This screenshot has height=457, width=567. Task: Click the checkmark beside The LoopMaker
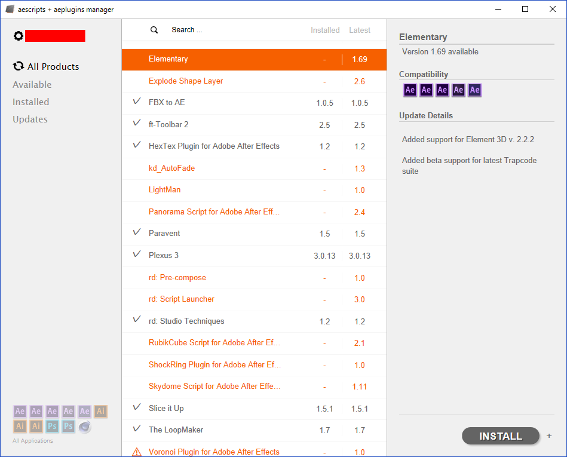tap(137, 429)
